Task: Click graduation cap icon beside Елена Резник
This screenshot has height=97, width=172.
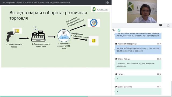Action: tap(116, 59)
